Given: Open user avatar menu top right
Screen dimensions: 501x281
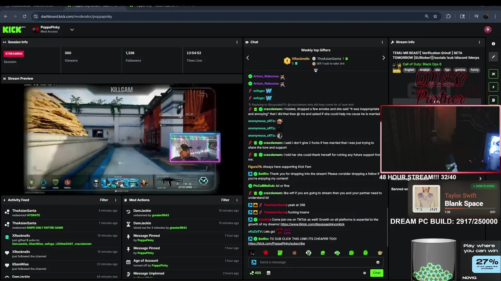Looking at the screenshot, I should pyautogui.click(x=488, y=30).
